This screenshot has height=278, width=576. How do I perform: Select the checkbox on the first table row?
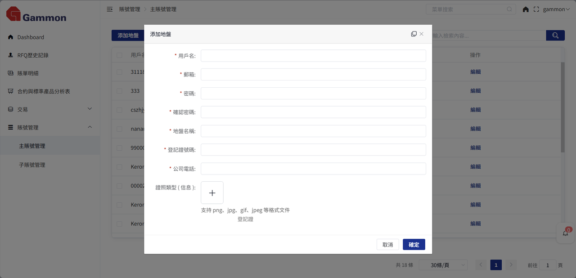click(119, 72)
